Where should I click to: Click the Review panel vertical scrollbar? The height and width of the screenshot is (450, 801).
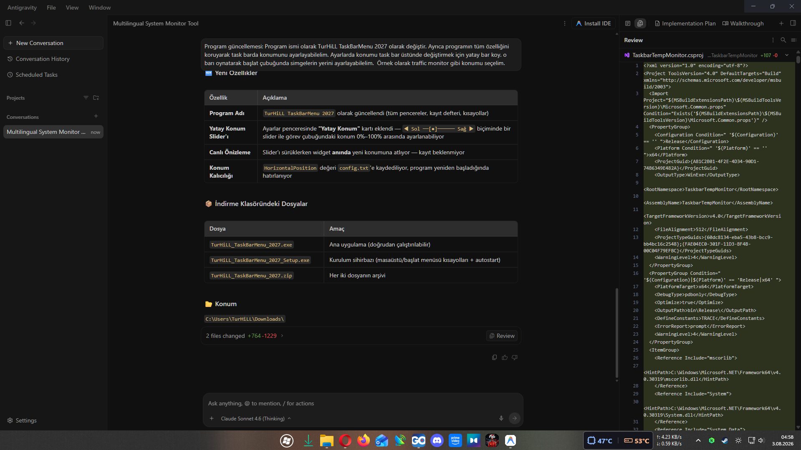tap(798, 59)
